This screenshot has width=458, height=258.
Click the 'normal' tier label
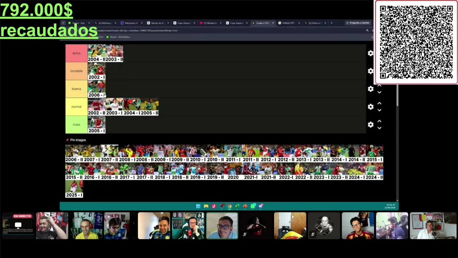[76, 107]
